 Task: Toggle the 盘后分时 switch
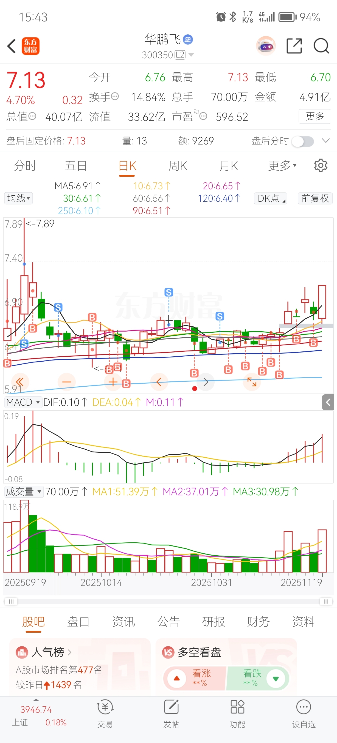[x=302, y=141]
